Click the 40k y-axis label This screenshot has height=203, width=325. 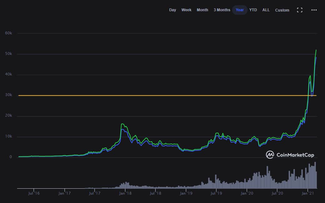pos(8,74)
